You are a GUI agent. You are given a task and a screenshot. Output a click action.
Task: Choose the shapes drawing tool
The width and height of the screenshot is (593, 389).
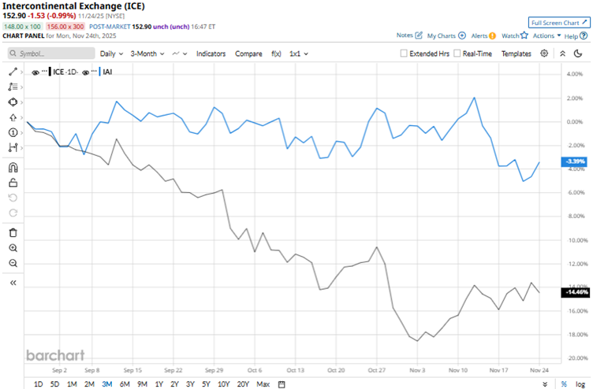pos(13,102)
